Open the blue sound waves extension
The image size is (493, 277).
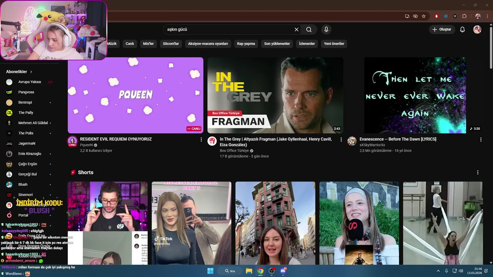pos(446,16)
